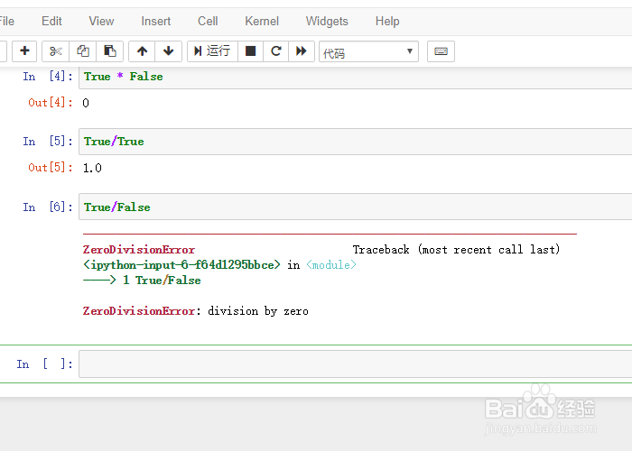This screenshot has width=632, height=451.
Task: Open the Widgets menu
Action: [x=327, y=21]
